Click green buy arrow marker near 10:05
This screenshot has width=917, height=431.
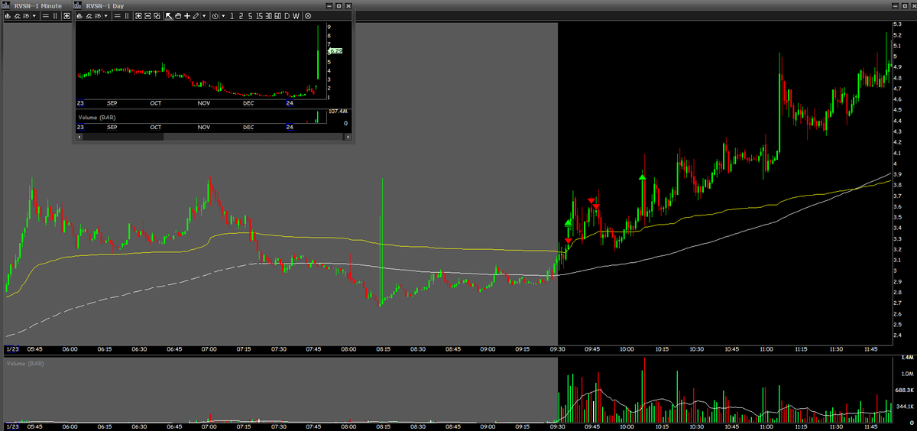coord(643,177)
